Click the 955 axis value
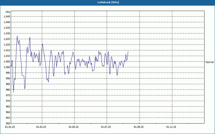Viewport: 215px width, 134px height. [8, 118]
